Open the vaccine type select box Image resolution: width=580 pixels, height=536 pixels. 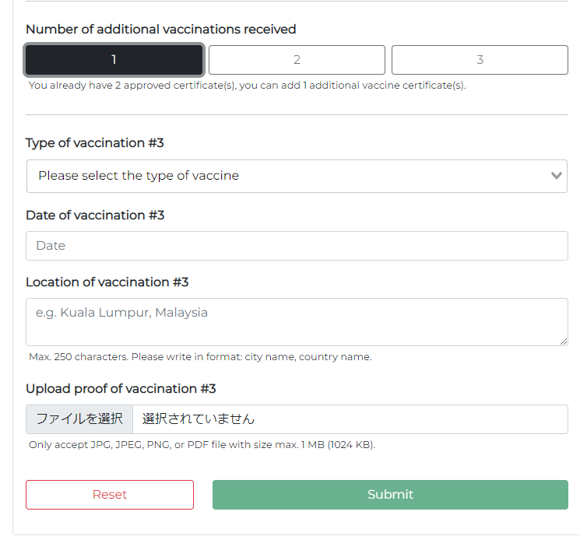(297, 176)
